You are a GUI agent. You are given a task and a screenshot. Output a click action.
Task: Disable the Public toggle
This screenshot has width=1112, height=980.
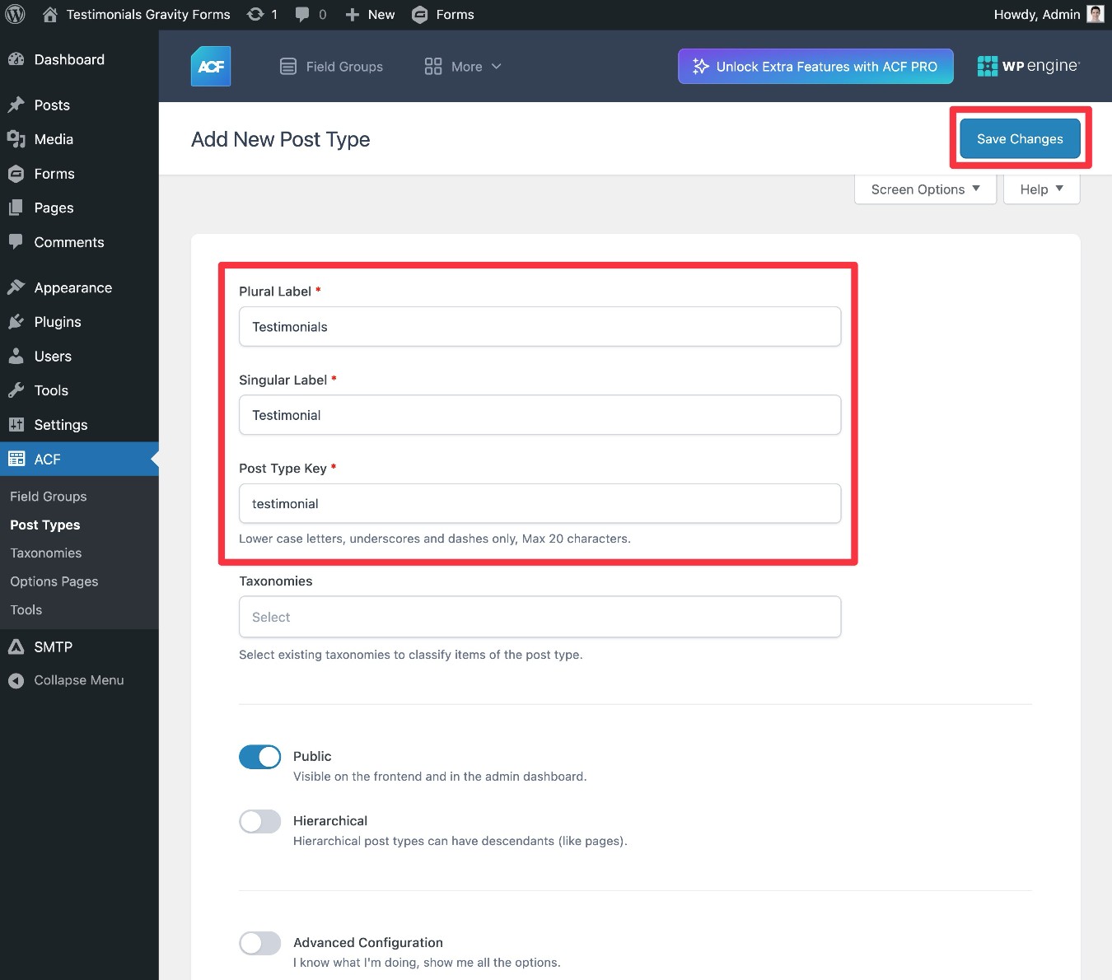259,757
